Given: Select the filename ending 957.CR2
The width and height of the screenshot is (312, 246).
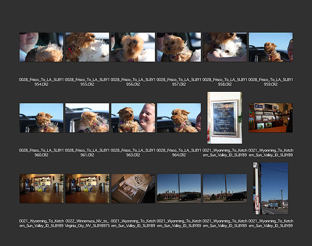Looking at the screenshot, I should click(x=179, y=82).
